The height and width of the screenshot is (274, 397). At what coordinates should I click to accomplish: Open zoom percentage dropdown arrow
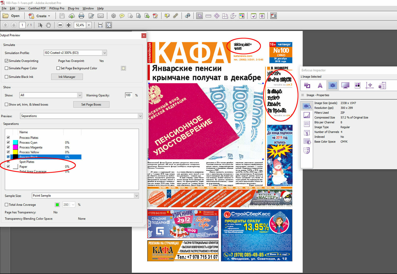point(89,25)
